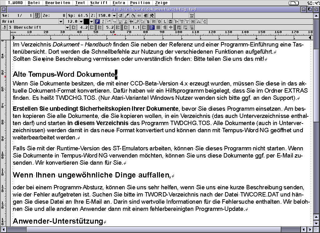Click the hammer and wrench settings icon
Image resolution: width=320 pixels, height=233 pixels.
(152, 15)
